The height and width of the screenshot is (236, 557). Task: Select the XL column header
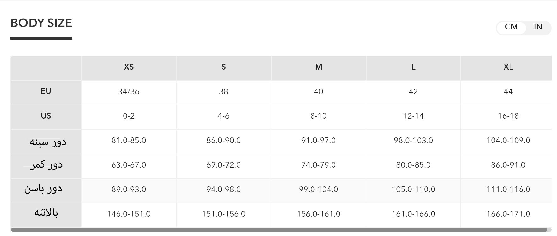[x=508, y=67]
